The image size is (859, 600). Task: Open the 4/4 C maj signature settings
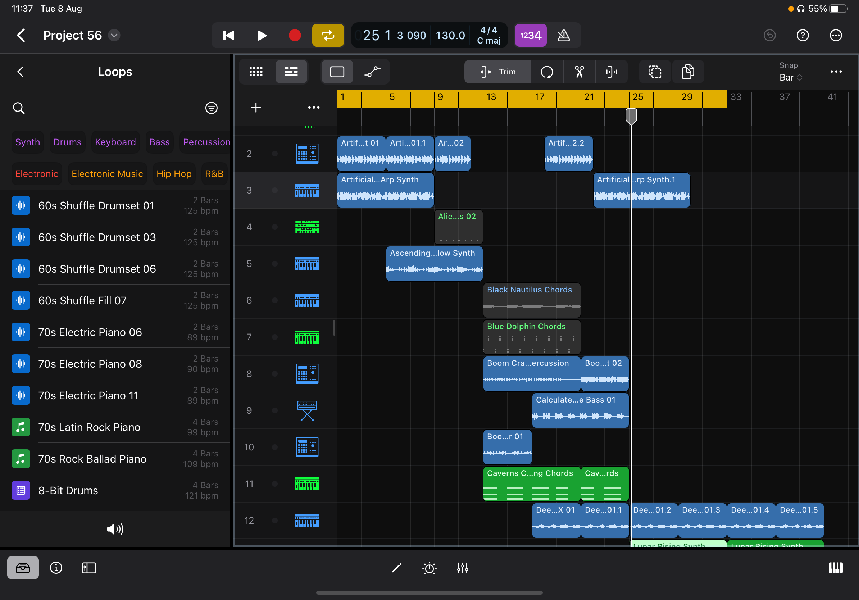(x=488, y=36)
